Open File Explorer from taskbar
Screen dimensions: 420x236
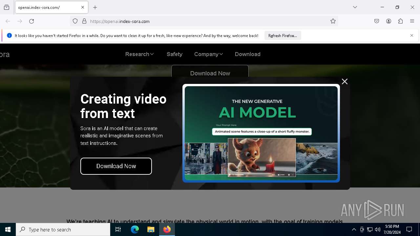tap(151, 229)
